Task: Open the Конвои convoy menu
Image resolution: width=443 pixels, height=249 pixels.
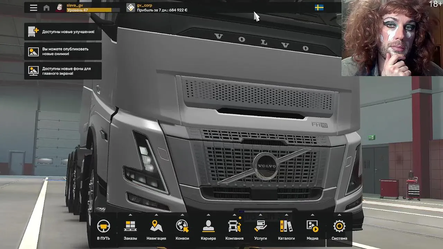Action: coord(182,230)
